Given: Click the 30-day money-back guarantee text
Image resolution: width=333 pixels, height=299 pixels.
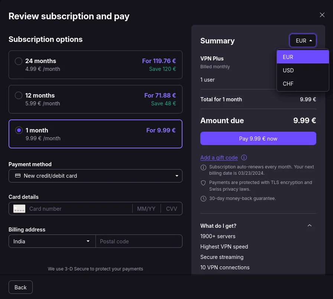Looking at the screenshot, I should click(242, 198).
